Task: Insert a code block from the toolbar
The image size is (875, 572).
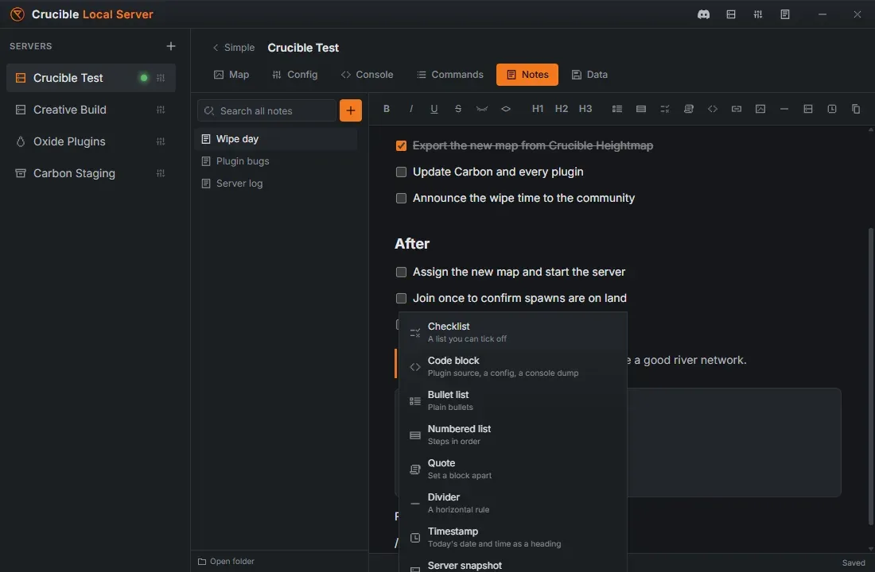Action: pos(713,109)
